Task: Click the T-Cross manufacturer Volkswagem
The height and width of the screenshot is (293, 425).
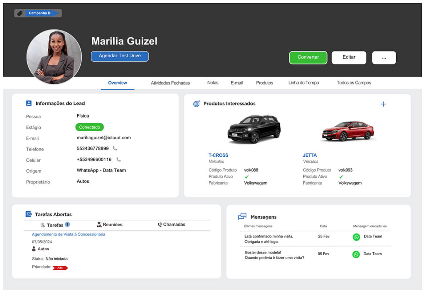Action: click(x=256, y=183)
